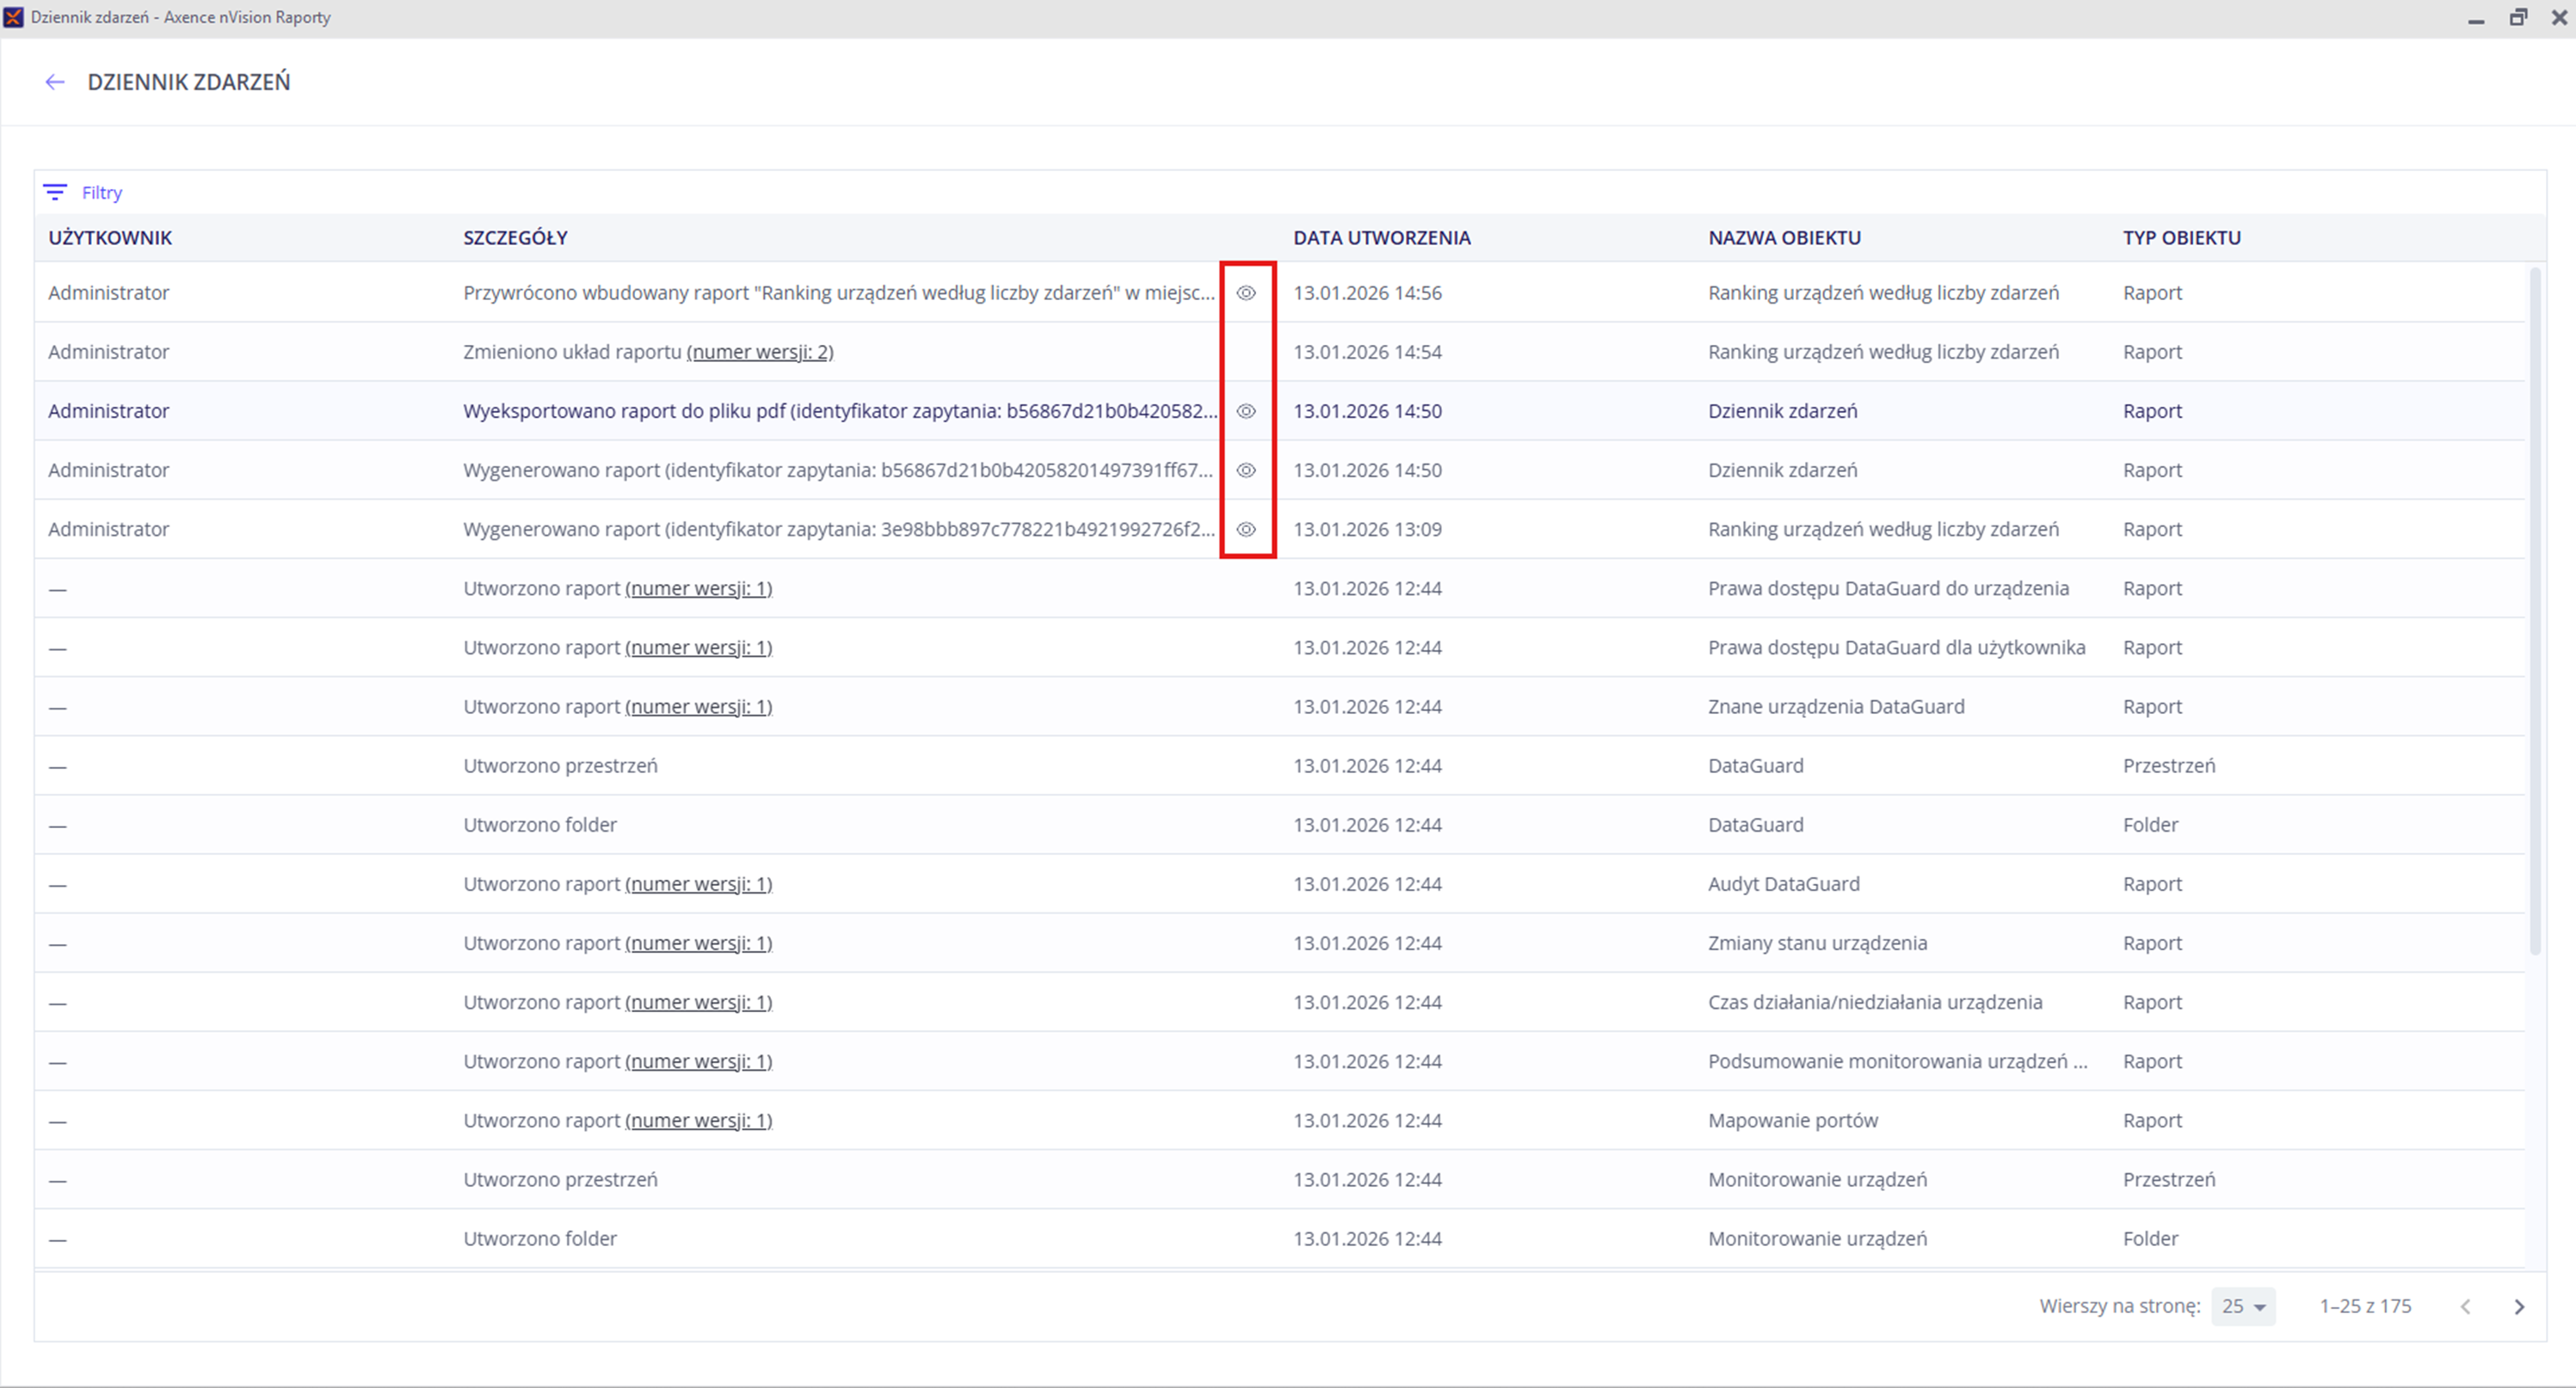Click eye icon for 13:09 Wygenerowano raport row

click(x=1246, y=529)
